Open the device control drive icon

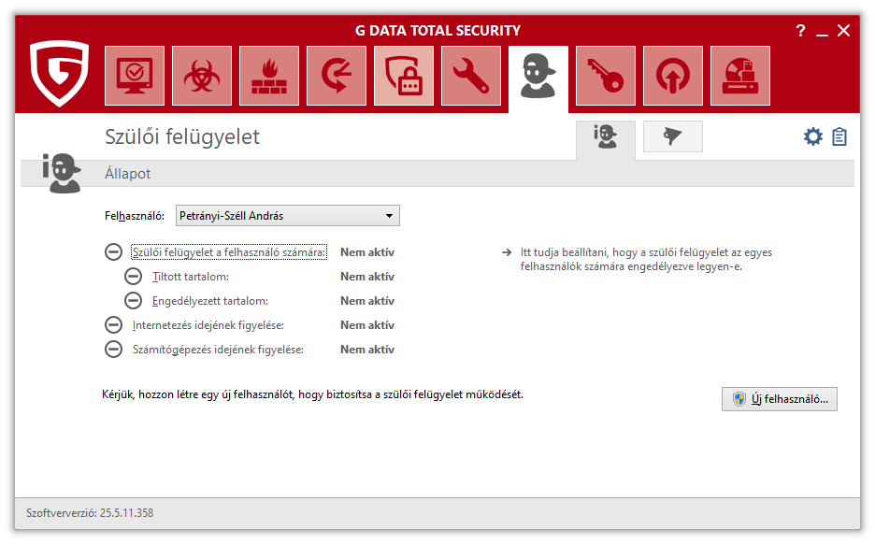(x=740, y=76)
